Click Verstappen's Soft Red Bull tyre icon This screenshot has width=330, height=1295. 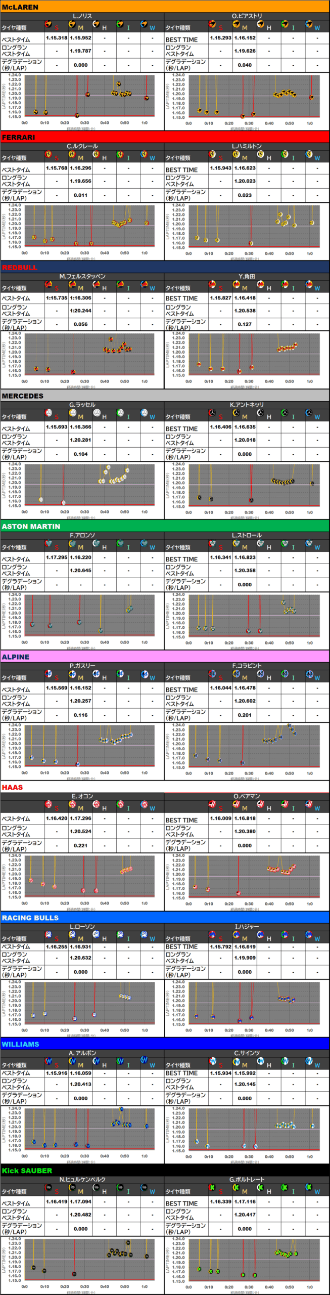pyautogui.click(x=49, y=285)
